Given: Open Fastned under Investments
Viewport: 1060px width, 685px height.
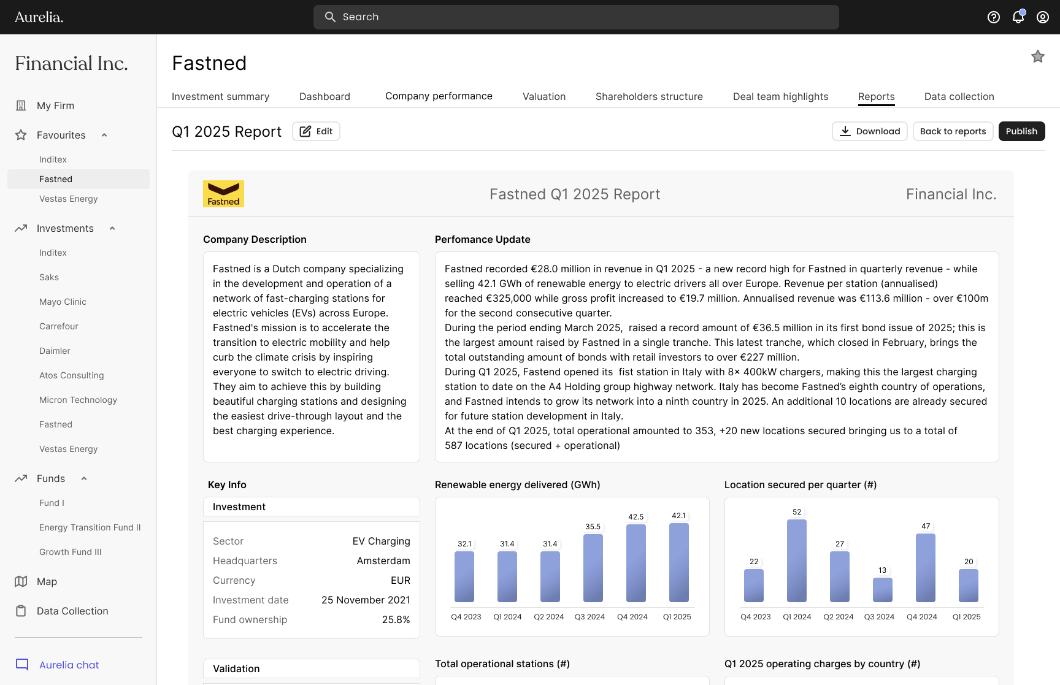Looking at the screenshot, I should coord(56,424).
